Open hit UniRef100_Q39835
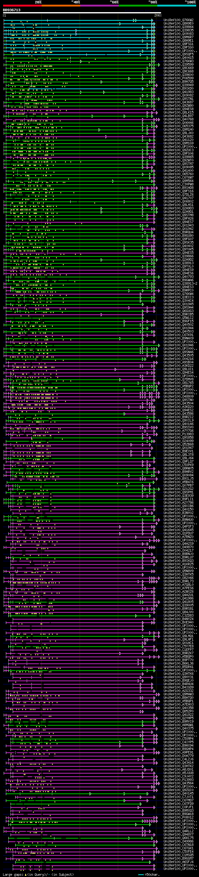Image resolution: width=199 pixels, height=877 pixels. click(178, 30)
